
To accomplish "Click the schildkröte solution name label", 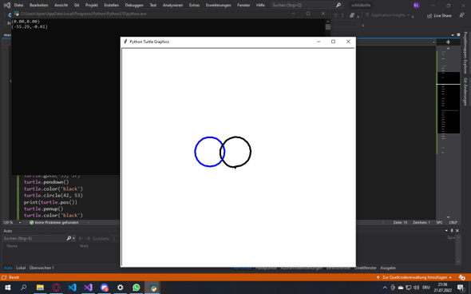I will 361,5.
